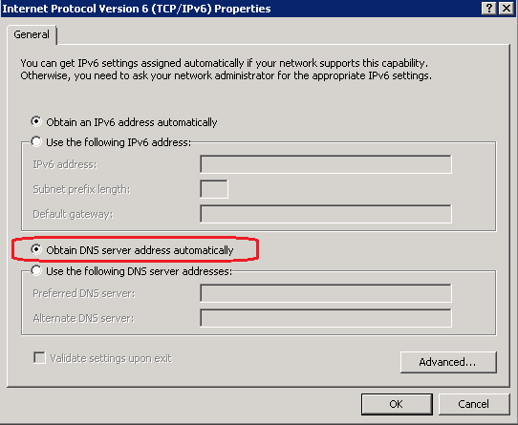
Task: Tick the Validate settings upon exit checkbox
Action: (x=39, y=357)
